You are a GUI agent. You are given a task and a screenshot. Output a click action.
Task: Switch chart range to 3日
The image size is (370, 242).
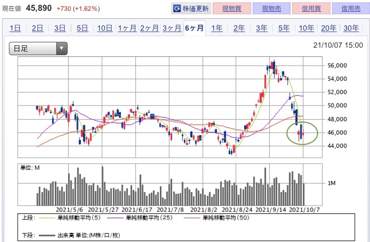coord(60,28)
